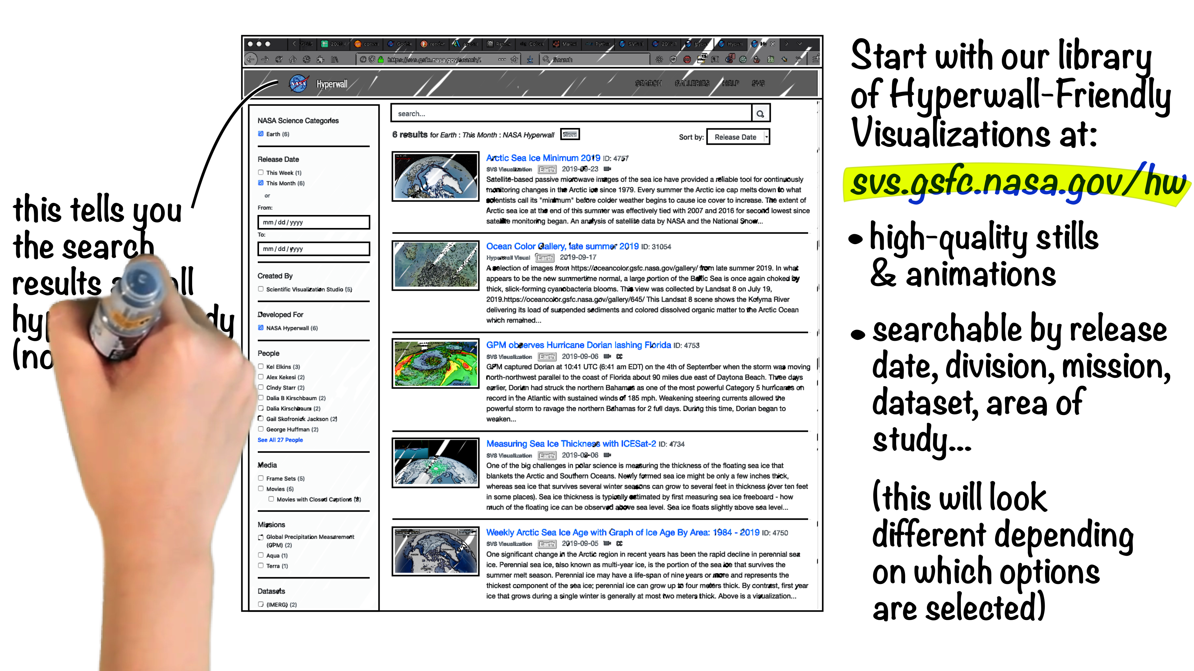Open the Sort by Release Date dropdown

[x=738, y=137]
